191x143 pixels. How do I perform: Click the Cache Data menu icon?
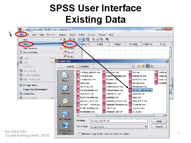21,94
